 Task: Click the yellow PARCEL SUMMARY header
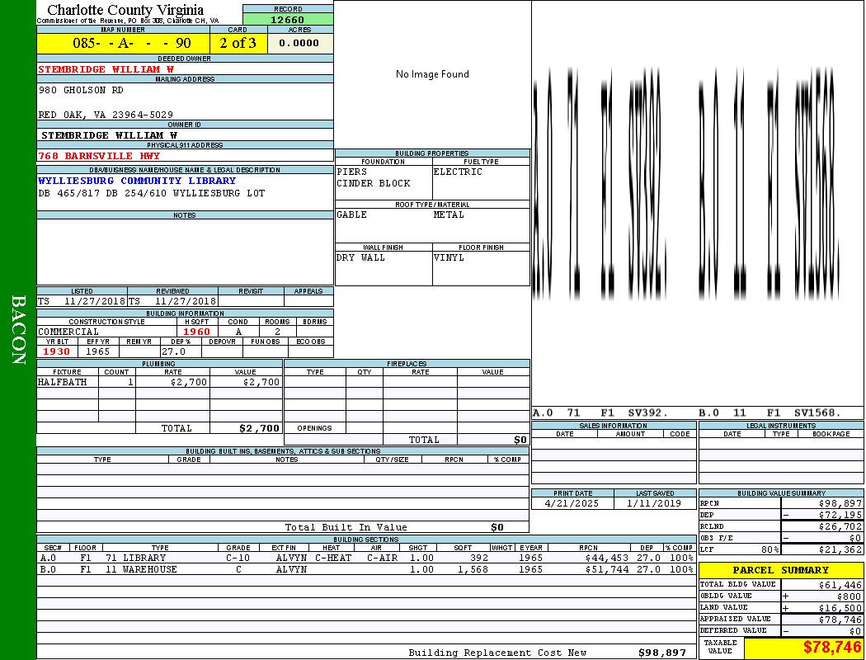click(780, 570)
